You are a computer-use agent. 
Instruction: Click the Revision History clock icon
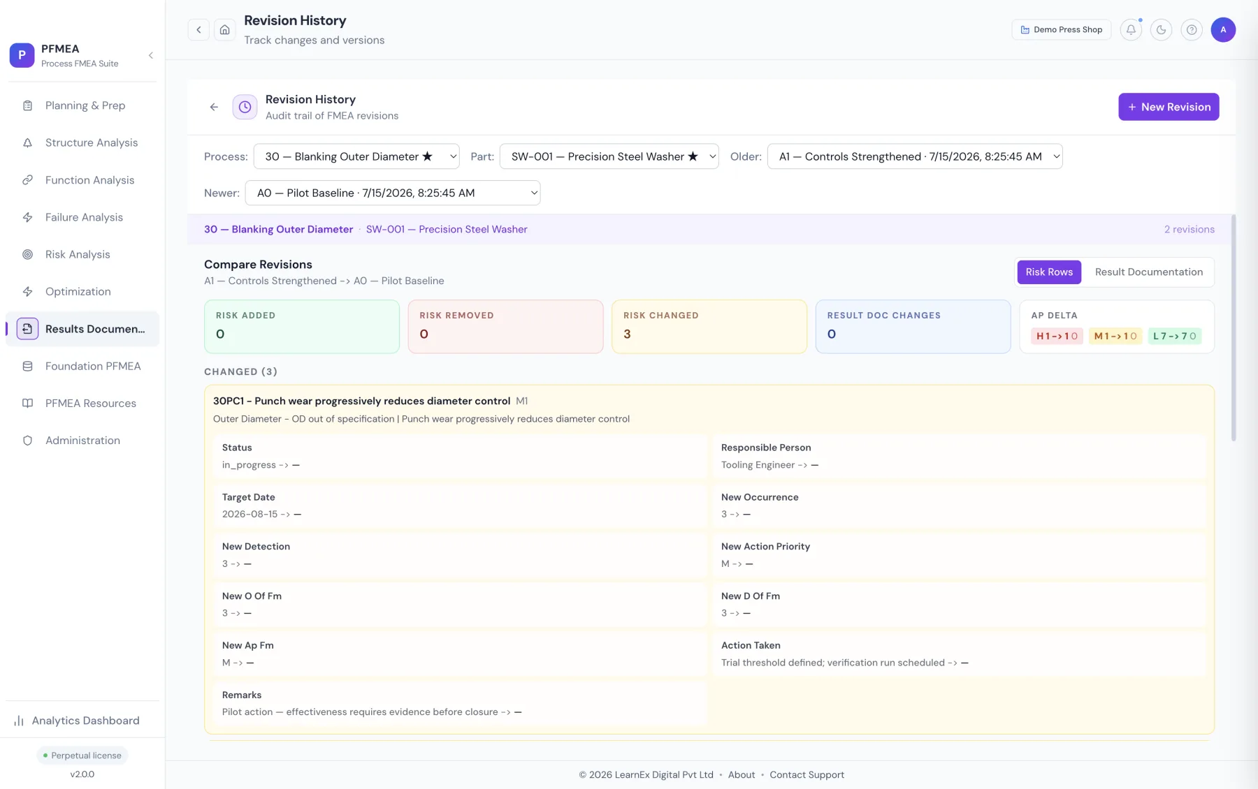pyautogui.click(x=245, y=107)
